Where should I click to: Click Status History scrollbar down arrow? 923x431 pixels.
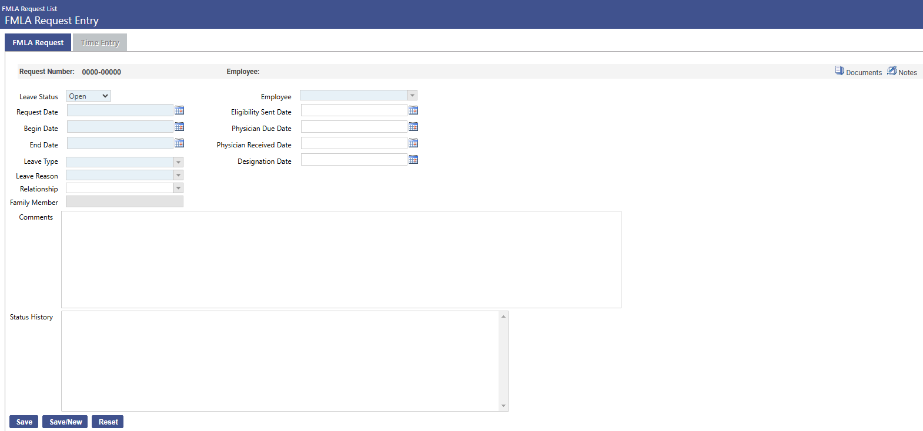pyautogui.click(x=503, y=406)
